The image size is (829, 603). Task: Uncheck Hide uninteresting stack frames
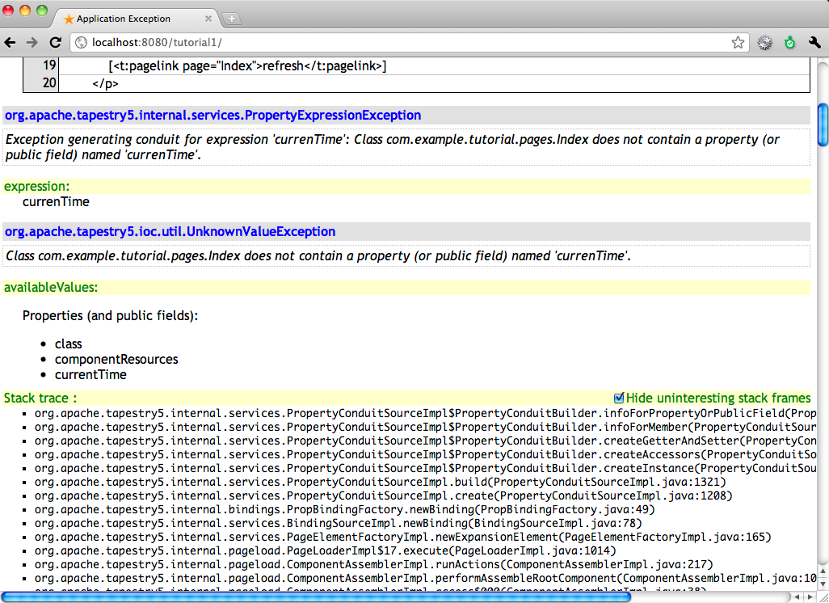[x=619, y=398]
